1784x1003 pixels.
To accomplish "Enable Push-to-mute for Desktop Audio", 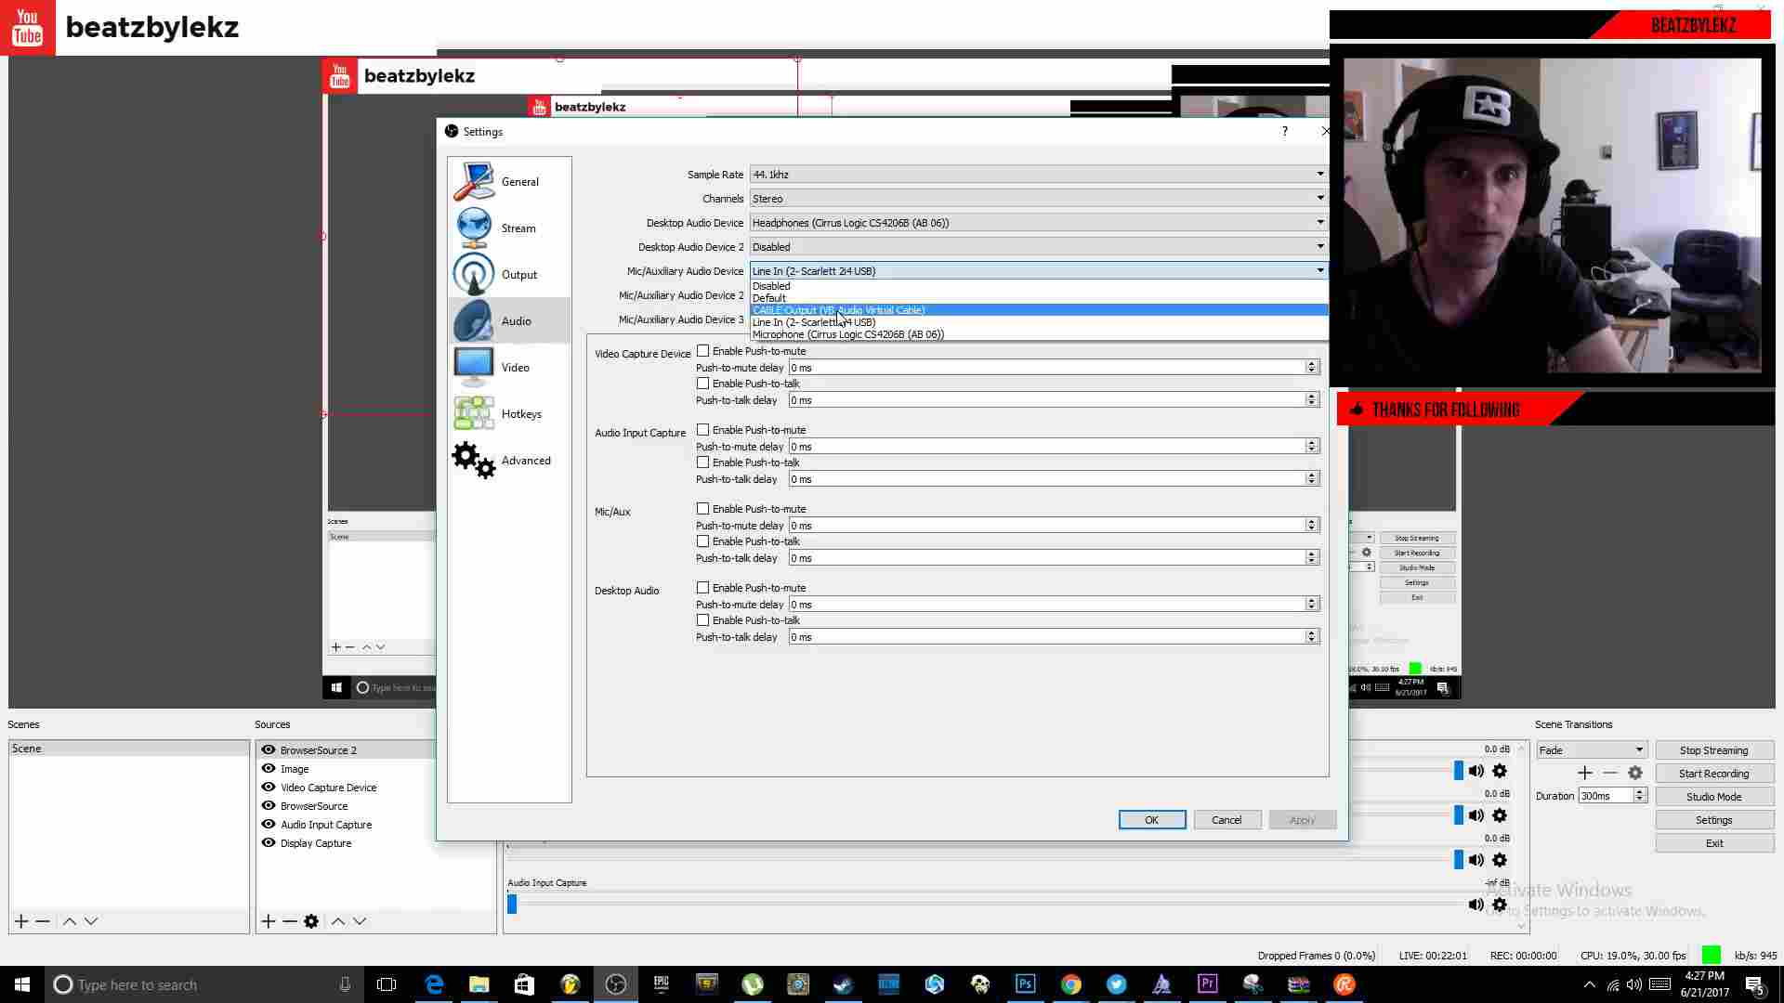I will [703, 588].
